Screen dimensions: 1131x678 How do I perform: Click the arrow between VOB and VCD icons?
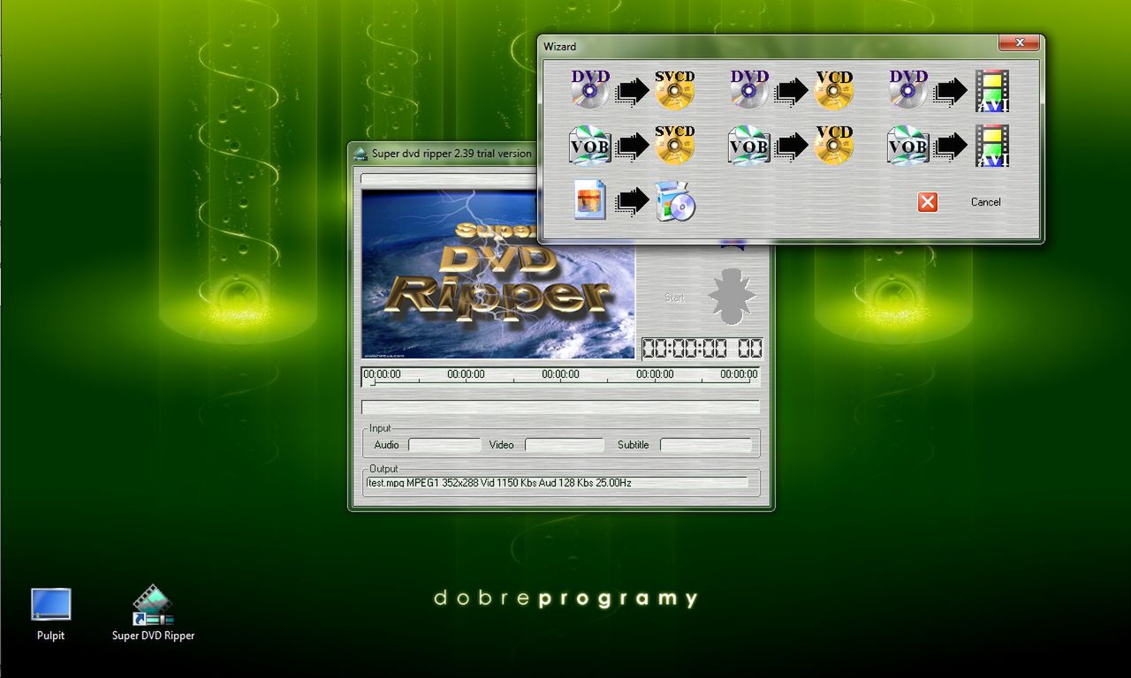pos(792,147)
